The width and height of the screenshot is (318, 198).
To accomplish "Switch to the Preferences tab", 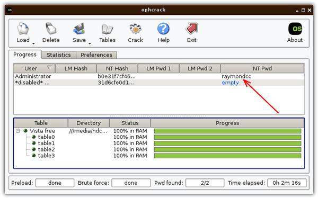I will tap(96, 55).
